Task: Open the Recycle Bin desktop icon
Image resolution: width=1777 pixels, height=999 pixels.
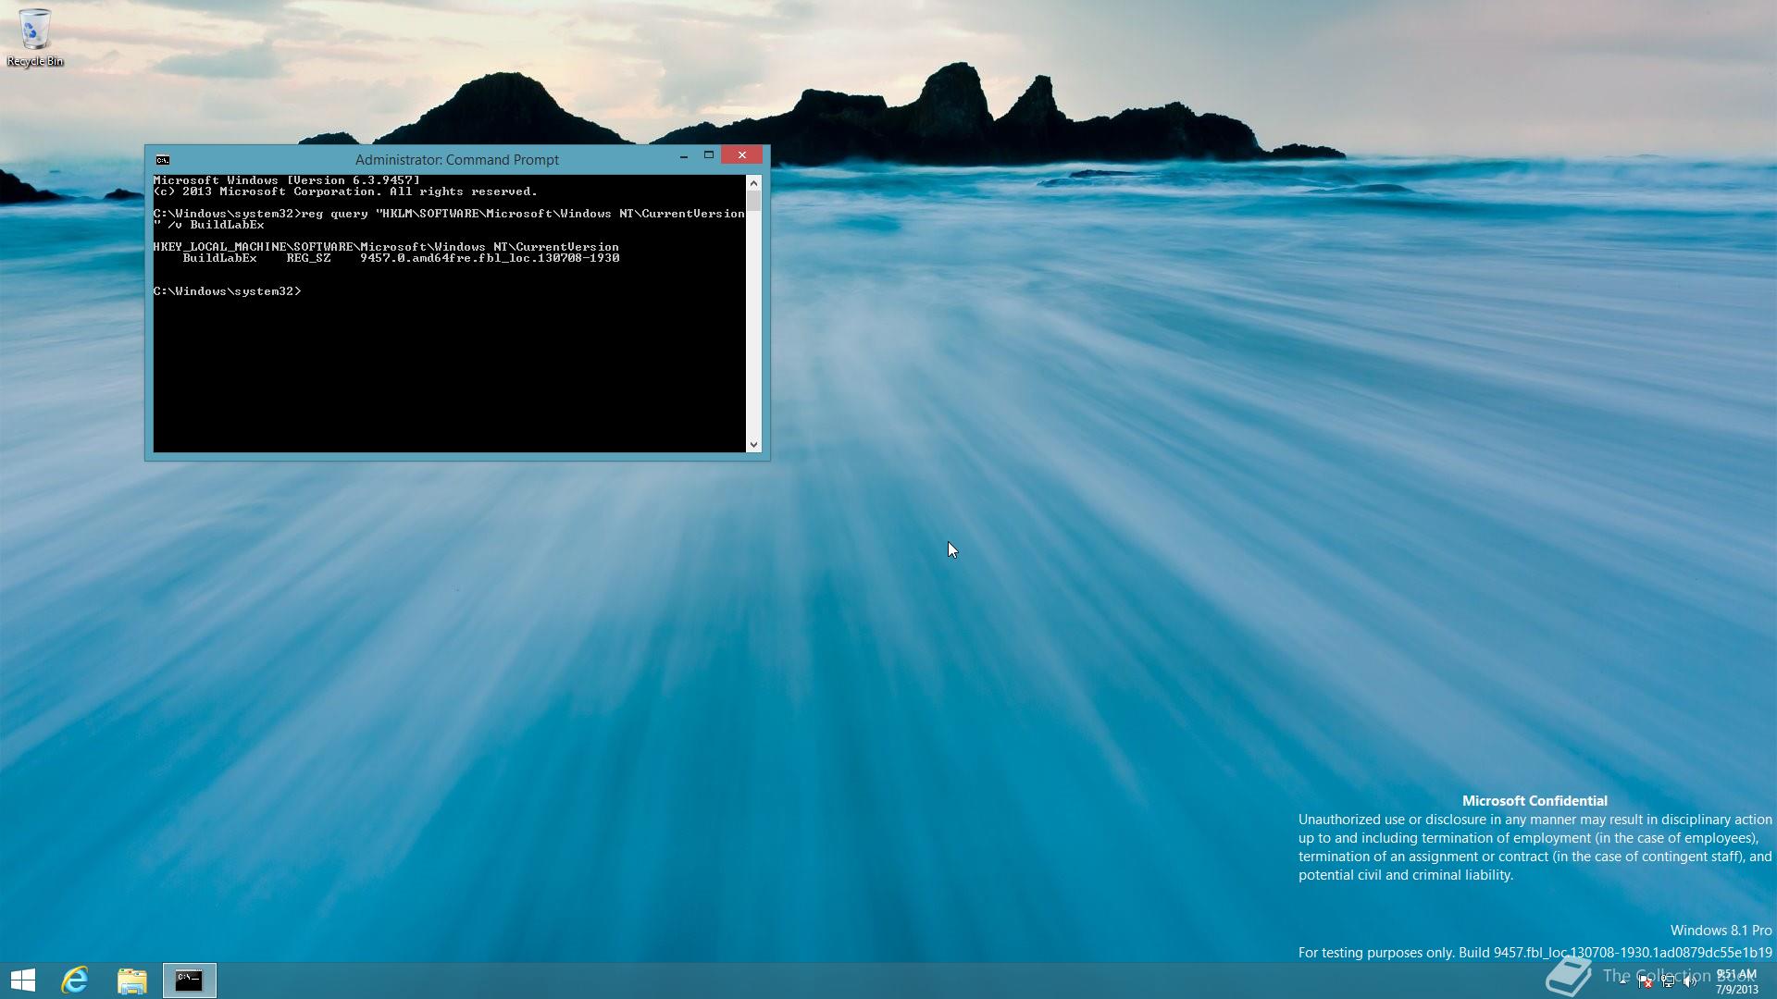Action: [34, 37]
